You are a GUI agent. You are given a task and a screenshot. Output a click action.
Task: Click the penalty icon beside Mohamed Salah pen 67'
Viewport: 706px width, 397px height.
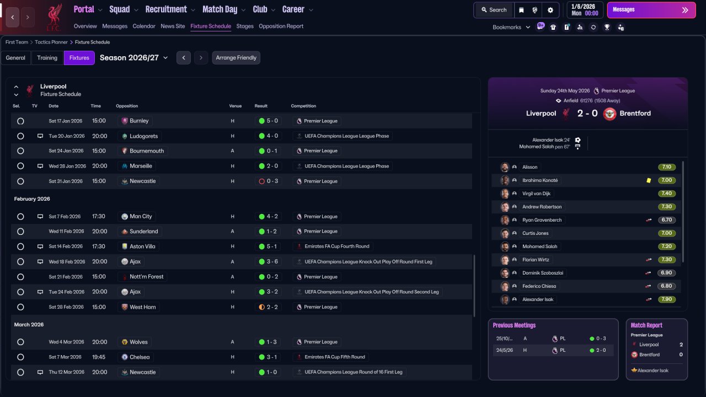point(577,147)
